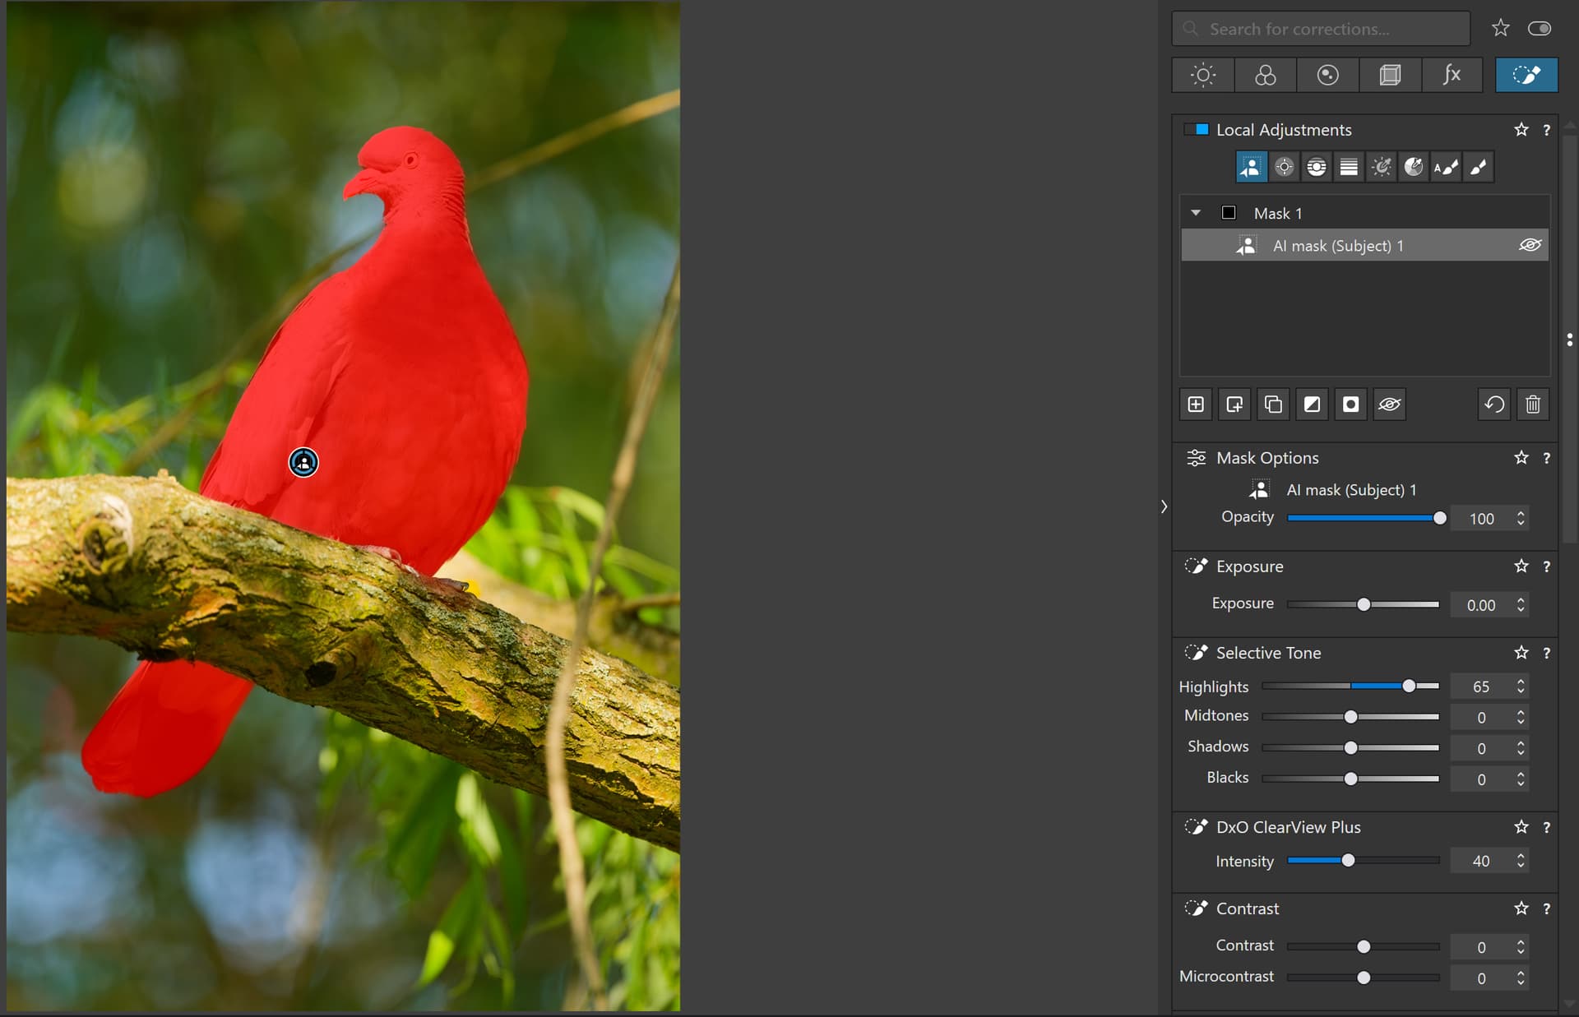The width and height of the screenshot is (1579, 1017).
Task: Favorite the Selective Tone panel
Action: pyautogui.click(x=1521, y=653)
